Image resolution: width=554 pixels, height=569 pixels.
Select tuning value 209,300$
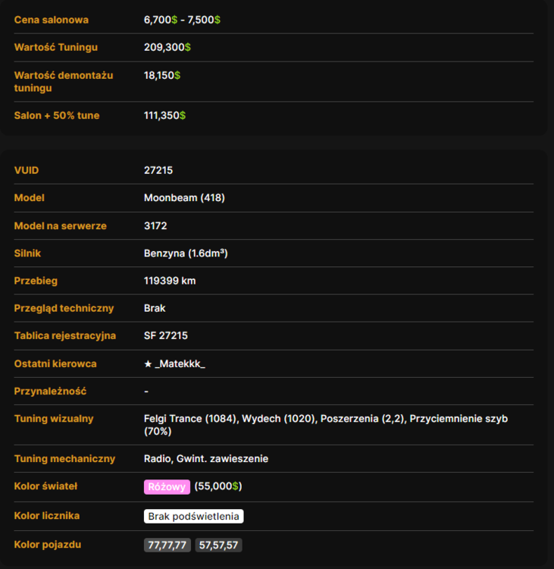coord(167,47)
